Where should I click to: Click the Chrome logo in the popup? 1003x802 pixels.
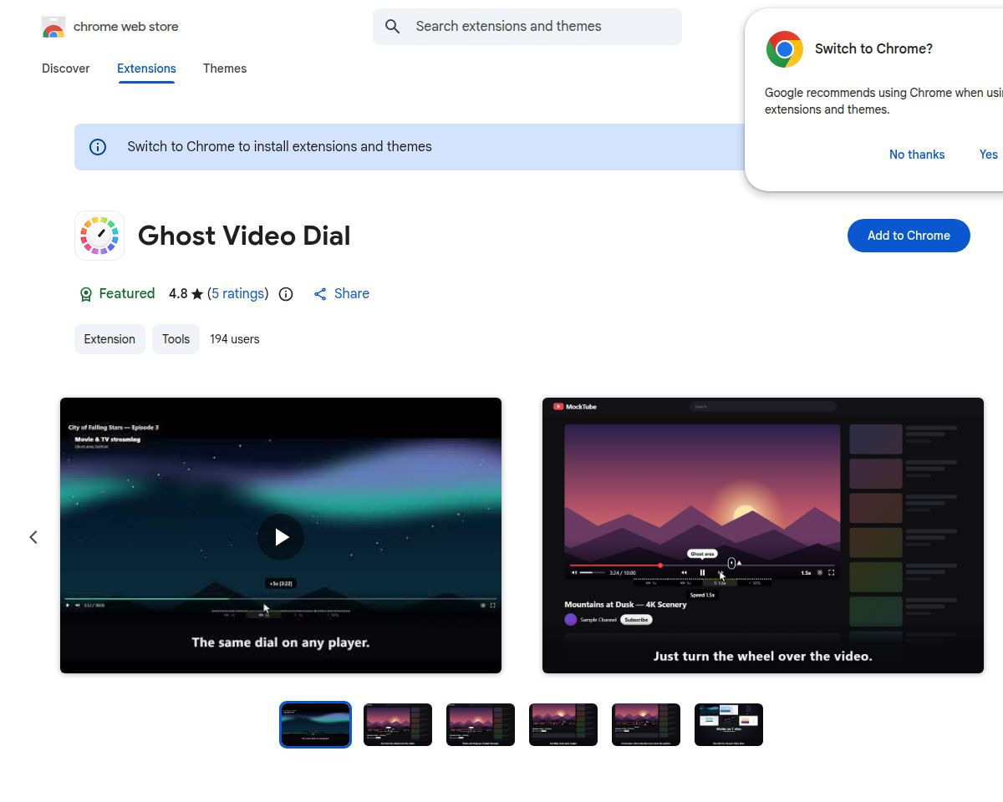coord(784,49)
